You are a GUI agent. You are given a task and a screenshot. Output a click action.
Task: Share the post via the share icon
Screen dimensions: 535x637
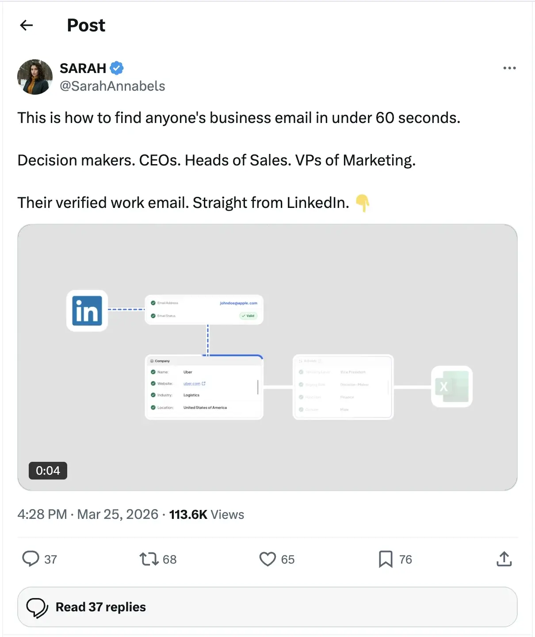point(504,559)
